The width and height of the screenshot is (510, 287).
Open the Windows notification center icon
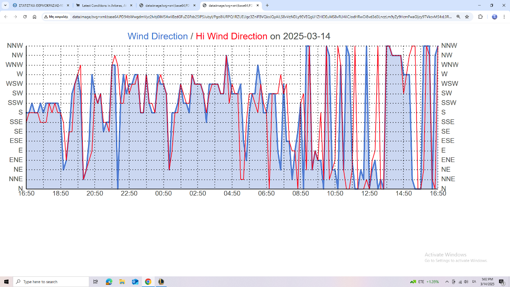point(501,281)
